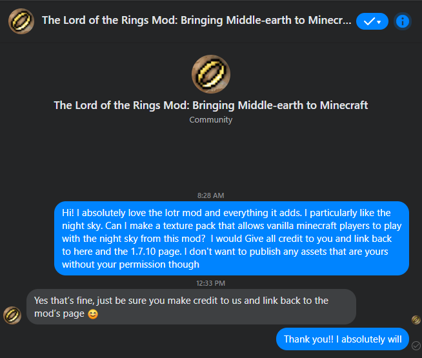Click the small ring avatar beside the reply
This screenshot has width=422, height=358.
coord(12,315)
